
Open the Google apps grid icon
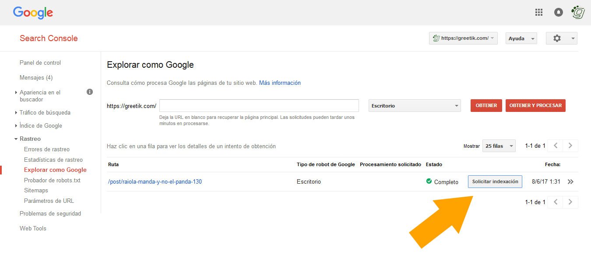(539, 12)
